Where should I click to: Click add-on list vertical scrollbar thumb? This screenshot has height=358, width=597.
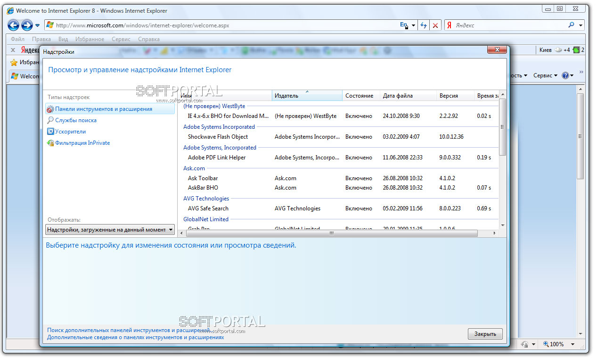point(502,126)
